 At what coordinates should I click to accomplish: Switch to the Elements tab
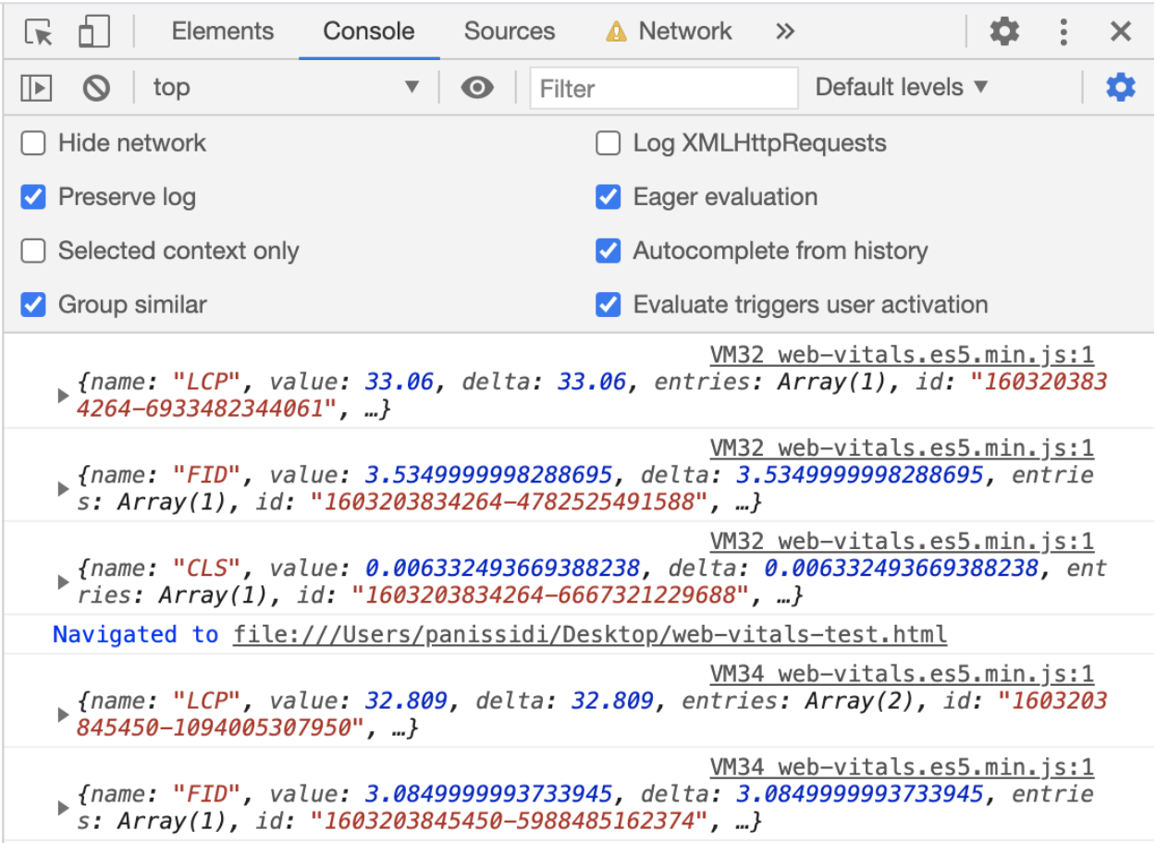(x=223, y=32)
